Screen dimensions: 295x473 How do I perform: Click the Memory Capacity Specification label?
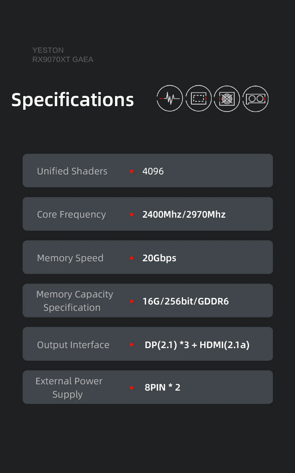click(74, 301)
